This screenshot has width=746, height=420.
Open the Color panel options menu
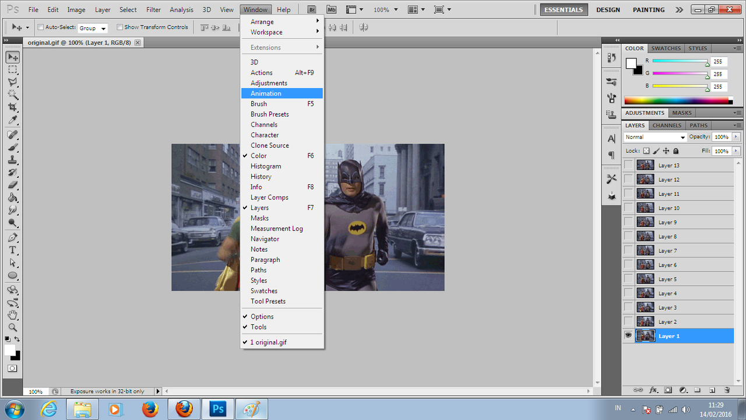[x=738, y=48]
